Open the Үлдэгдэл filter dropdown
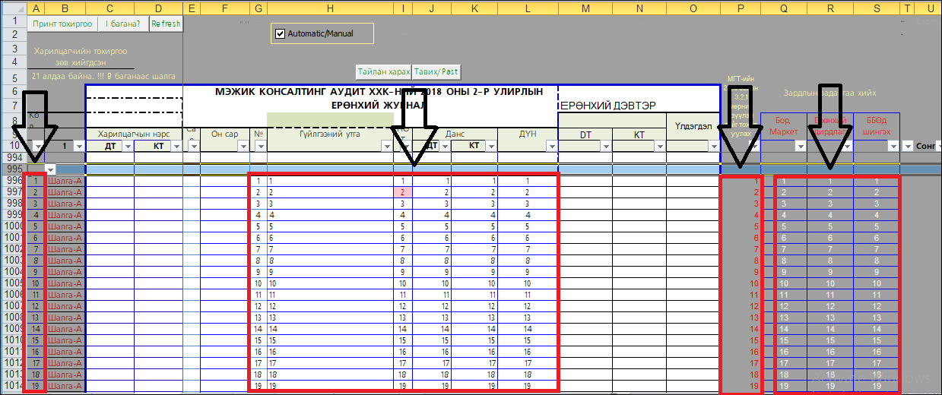Screen dimensions: 942x395 coord(712,146)
